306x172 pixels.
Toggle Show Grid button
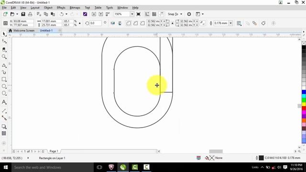coord(154,14)
